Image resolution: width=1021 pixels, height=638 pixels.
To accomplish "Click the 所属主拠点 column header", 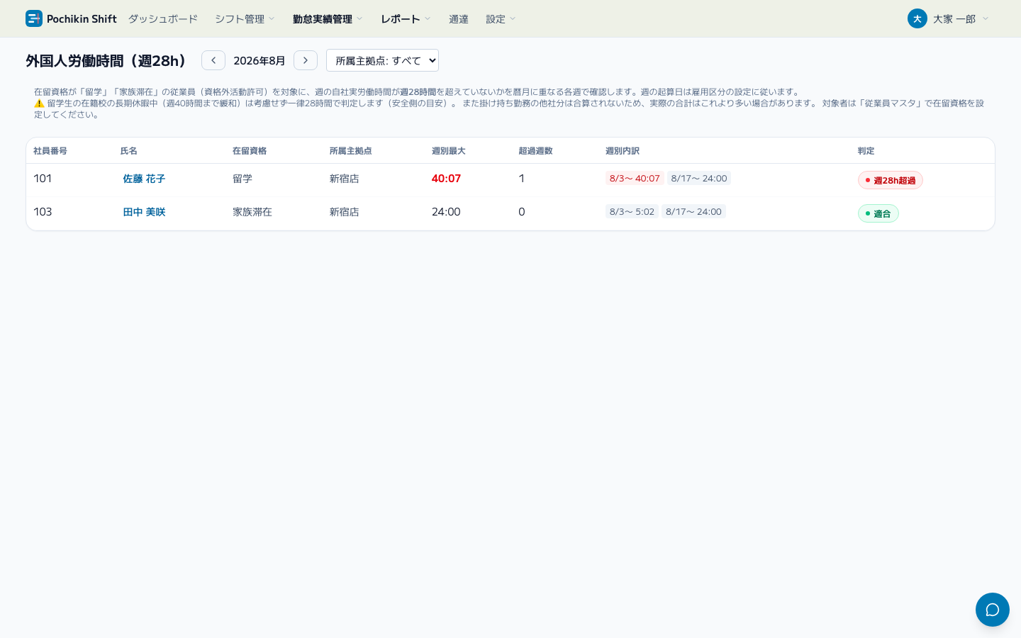I will coord(350,151).
